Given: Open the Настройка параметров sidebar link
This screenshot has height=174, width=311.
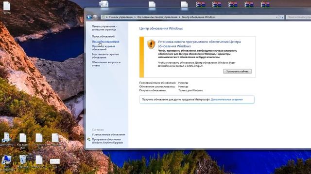Looking at the screenshot, I should [105, 42].
